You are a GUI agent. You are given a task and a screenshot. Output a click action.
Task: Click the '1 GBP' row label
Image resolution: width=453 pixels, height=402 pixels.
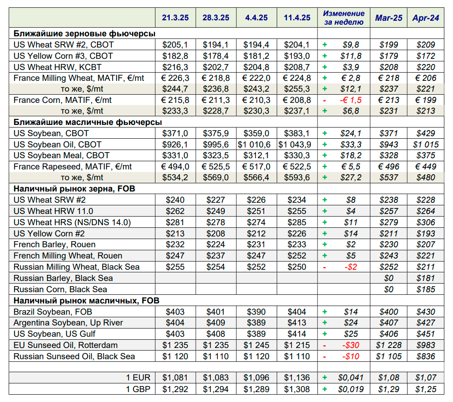tap(138, 389)
